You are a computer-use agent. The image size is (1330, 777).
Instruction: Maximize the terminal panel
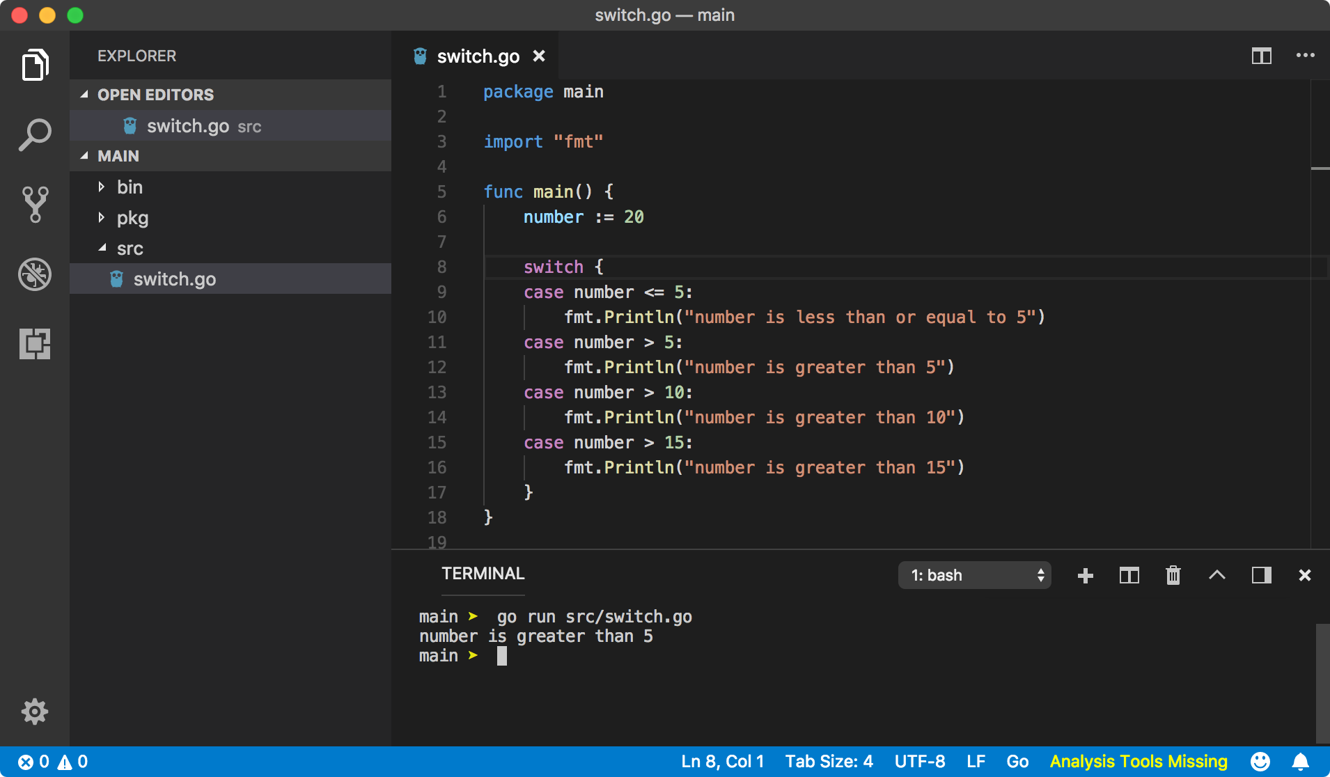pyautogui.click(x=1261, y=575)
